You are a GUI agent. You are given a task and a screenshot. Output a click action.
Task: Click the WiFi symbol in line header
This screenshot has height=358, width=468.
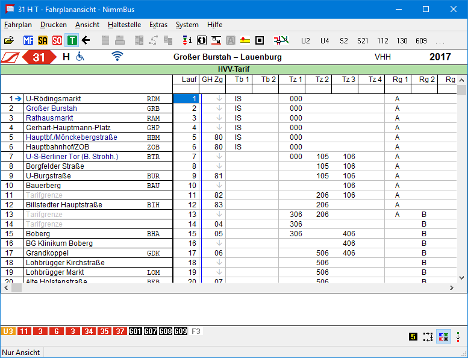pyautogui.click(x=117, y=57)
